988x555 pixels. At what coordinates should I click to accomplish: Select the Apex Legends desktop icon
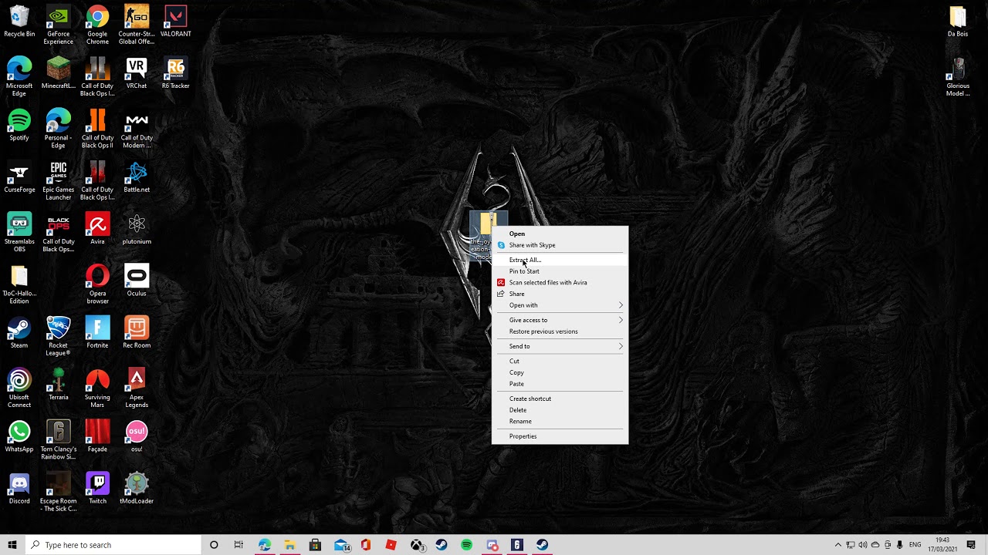click(137, 388)
